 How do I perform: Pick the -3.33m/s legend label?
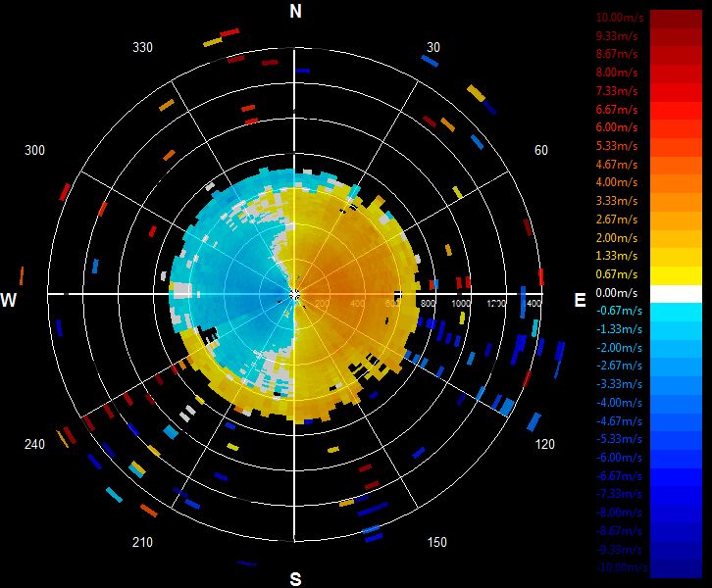[x=620, y=384]
